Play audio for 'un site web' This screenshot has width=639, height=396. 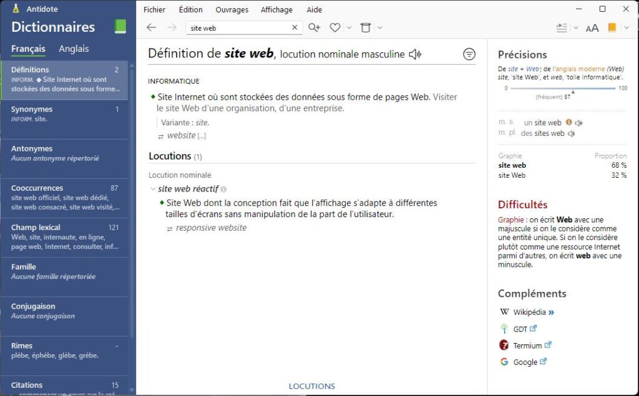(x=579, y=123)
